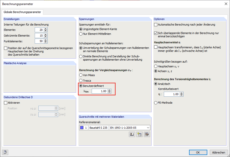The image size is (230, 157).
Task: Switch to FE-Methode for torsion calculation
Action: pyautogui.click(x=155, y=103)
